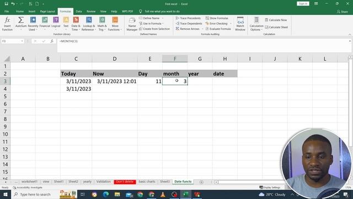The height and width of the screenshot is (199, 353).
Task: Click Trace Precedents
Action: (188, 18)
